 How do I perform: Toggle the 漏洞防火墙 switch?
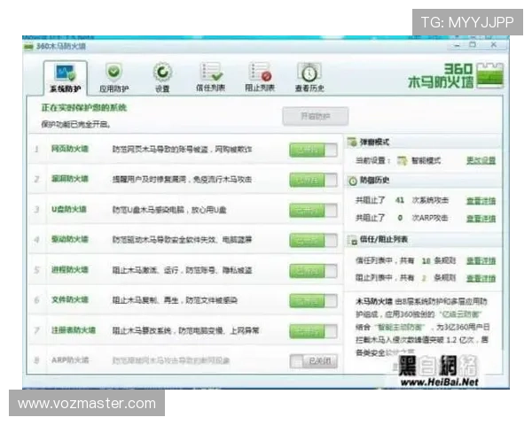point(313,180)
